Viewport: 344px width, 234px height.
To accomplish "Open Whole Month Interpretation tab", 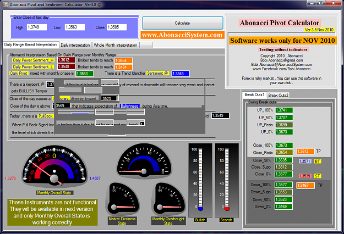I will tap(116, 45).
